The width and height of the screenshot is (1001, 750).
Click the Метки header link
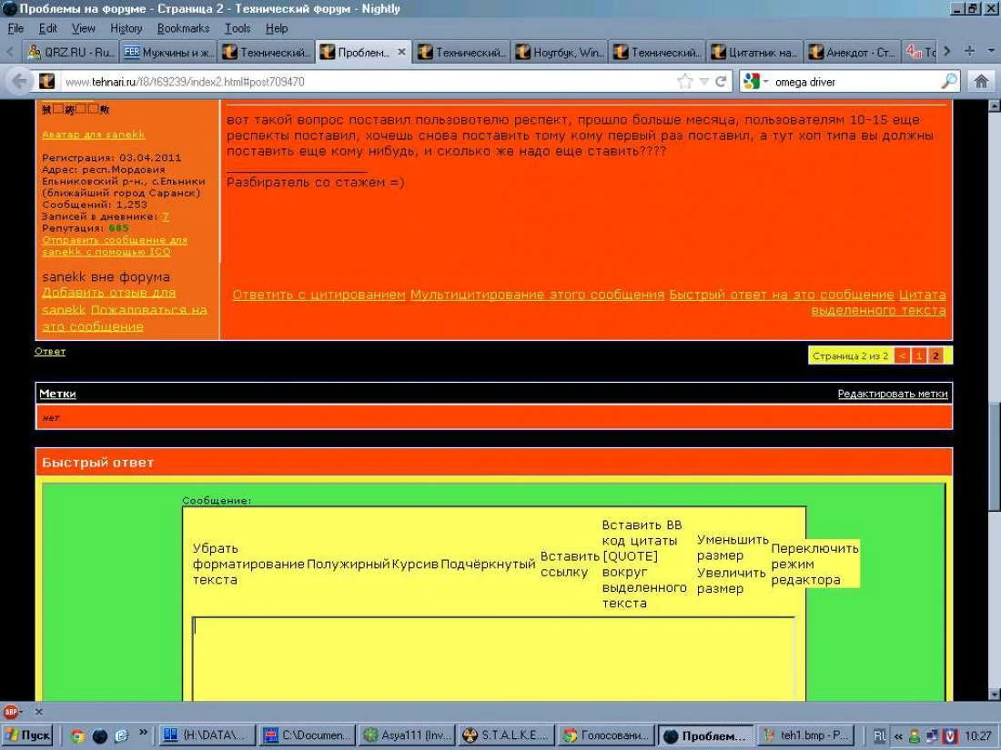(57, 394)
